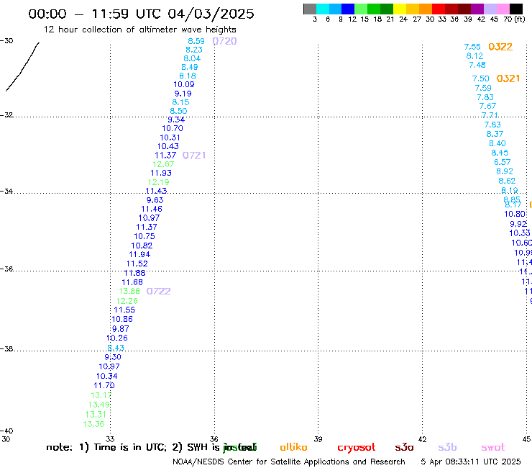Click the wave height 11.55

(124, 310)
